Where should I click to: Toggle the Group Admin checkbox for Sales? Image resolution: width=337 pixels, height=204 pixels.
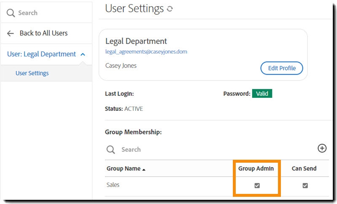click(x=257, y=185)
